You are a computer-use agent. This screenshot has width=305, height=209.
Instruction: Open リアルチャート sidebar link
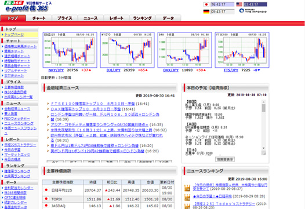click(x=16, y=71)
